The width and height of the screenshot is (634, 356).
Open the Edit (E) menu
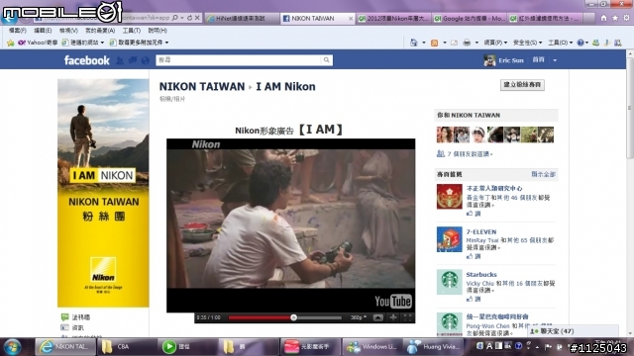[43, 31]
